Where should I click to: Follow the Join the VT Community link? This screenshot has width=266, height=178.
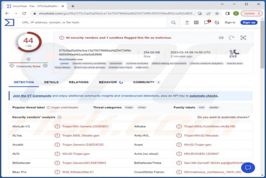pos(32,96)
